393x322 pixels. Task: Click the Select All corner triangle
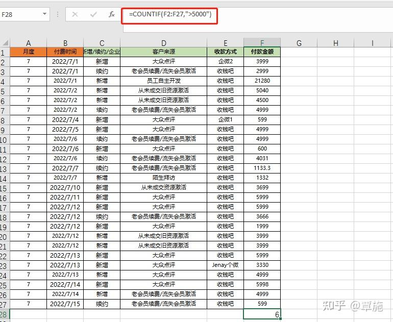(x=5, y=42)
